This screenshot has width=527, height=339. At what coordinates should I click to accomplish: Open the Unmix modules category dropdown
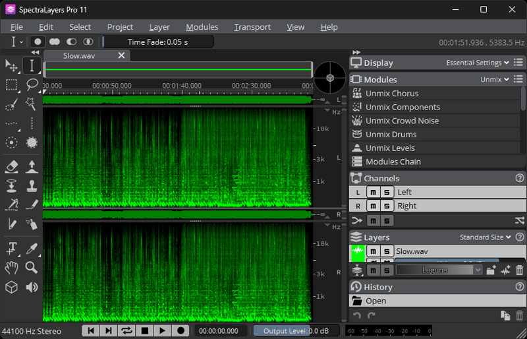pyautogui.click(x=494, y=79)
